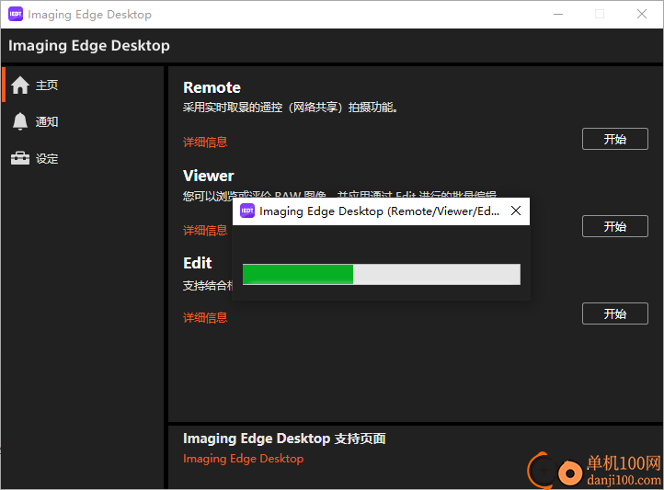This screenshot has width=664, height=490.
Task: Start the Viewer application with 开始
Action: 615,226
